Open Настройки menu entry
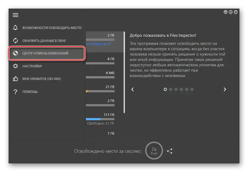This screenshot has height=172, width=248. (47, 66)
